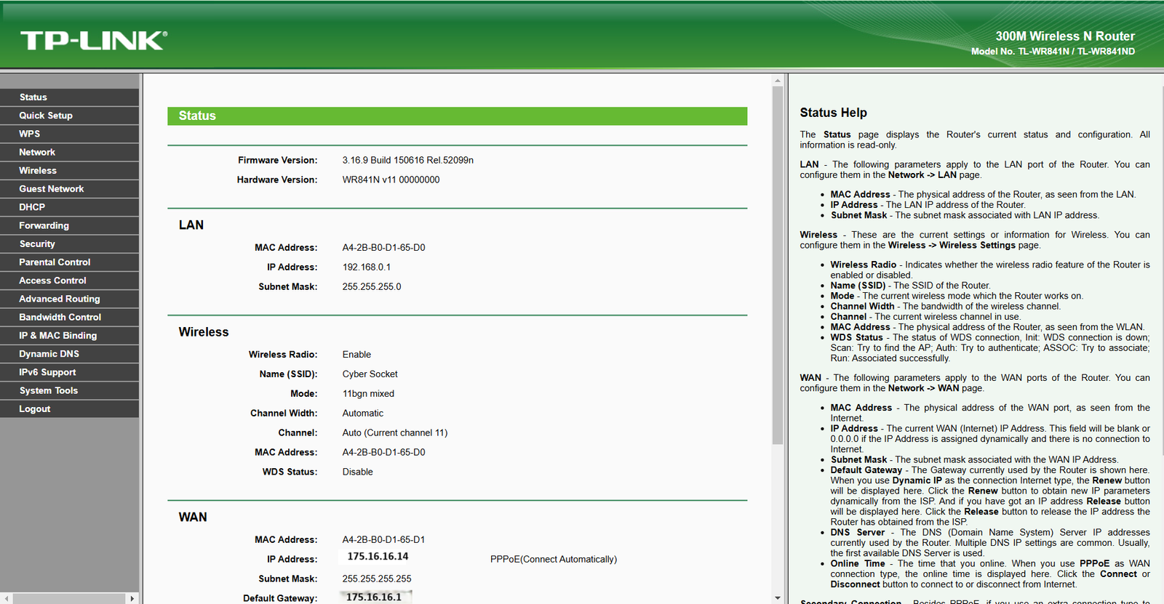Click WAN subnet mask 255.255.255.255
The height and width of the screenshot is (604, 1164).
[x=377, y=579]
